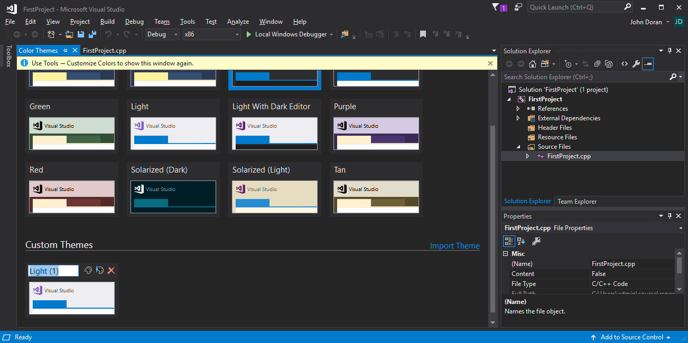Open active documents list dropdown arrow
This screenshot has width=688, height=343.
coord(495,51)
